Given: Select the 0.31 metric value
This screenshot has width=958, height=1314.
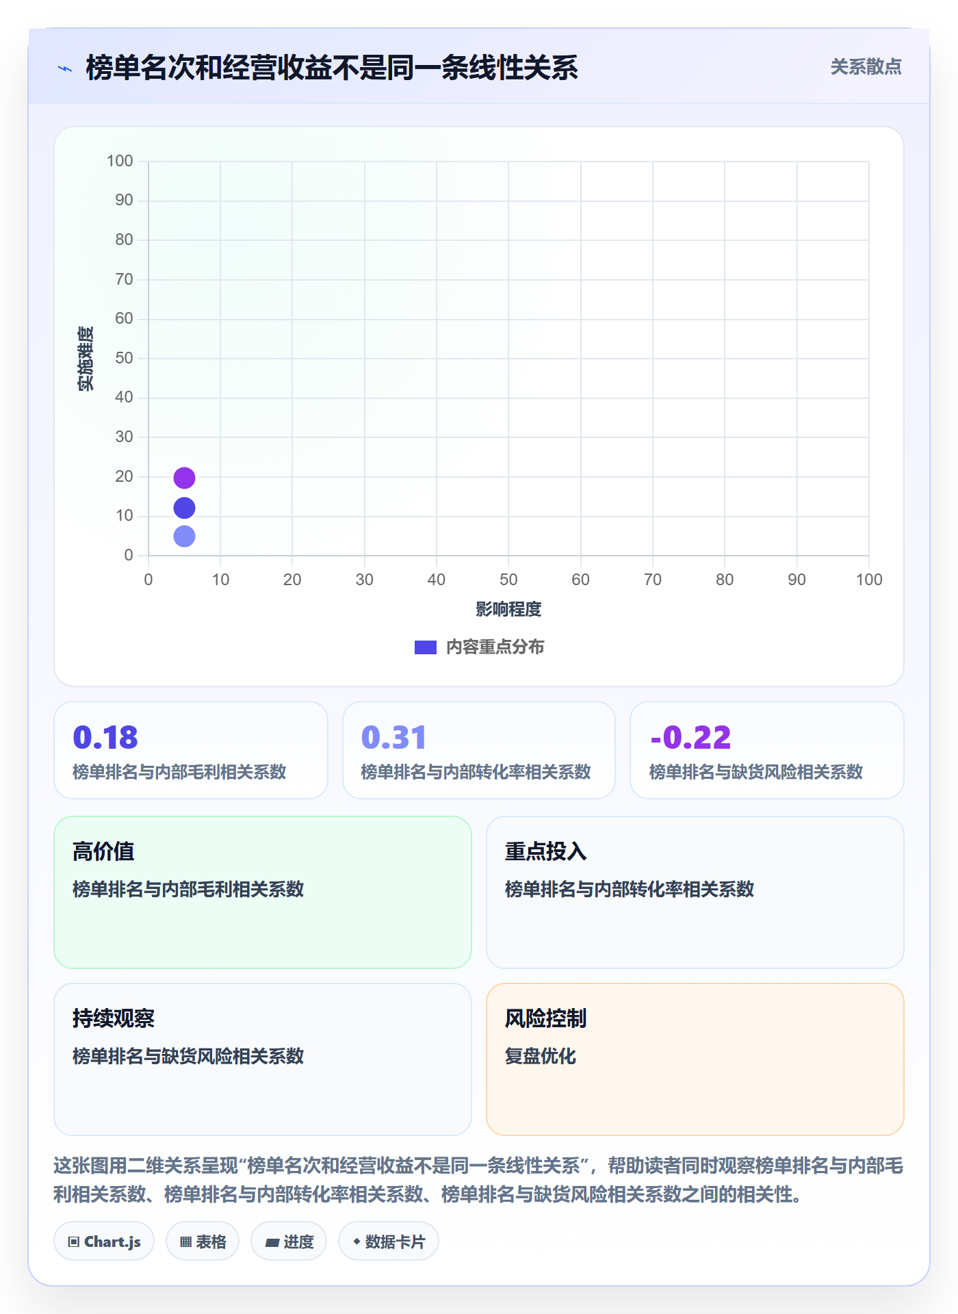Looking at the screenshot, I should tap(393, 737).
